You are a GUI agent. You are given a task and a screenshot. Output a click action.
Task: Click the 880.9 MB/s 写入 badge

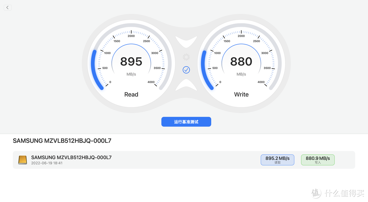318,160
